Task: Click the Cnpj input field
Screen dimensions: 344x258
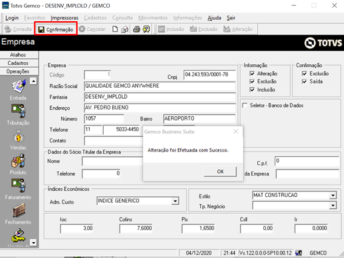Action: coord(209,74)
